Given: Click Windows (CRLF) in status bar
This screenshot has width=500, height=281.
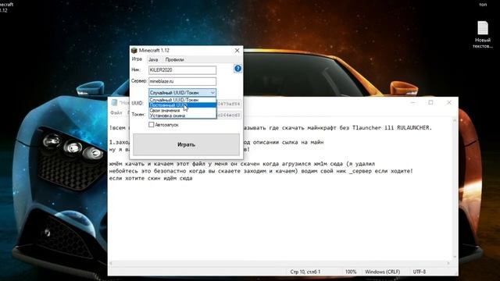Looking at the screenshot, I should click(382, 272).
